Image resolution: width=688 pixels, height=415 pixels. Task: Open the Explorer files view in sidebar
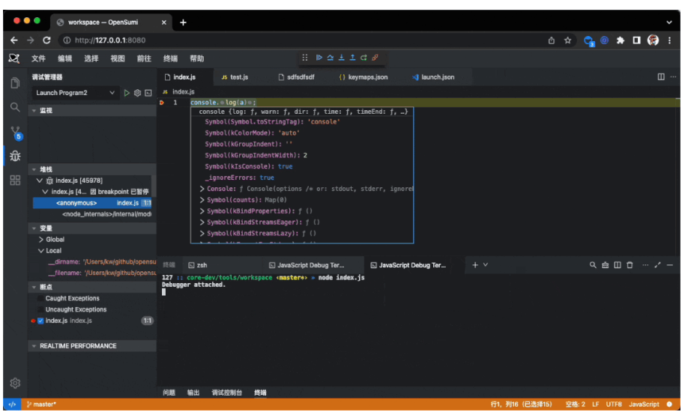(x=15, y=83)
